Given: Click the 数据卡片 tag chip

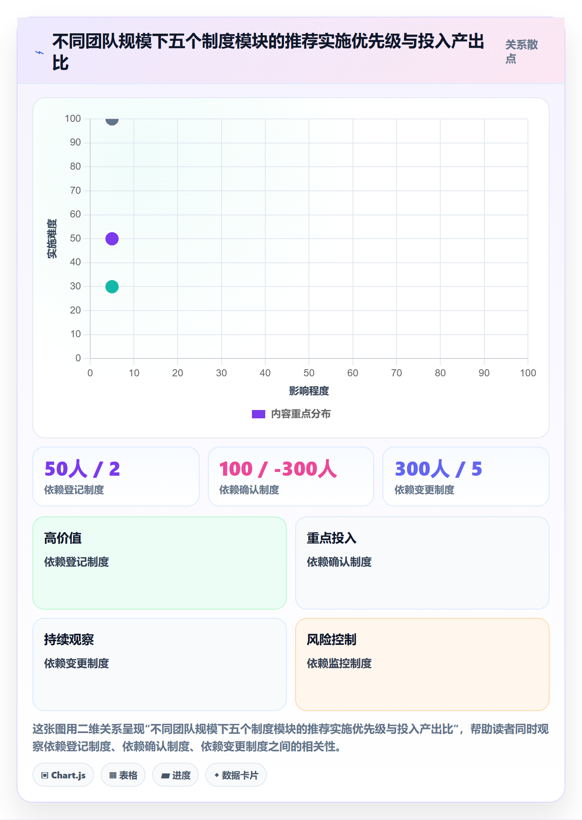Looking at the screenshot, I should point(236,775).
